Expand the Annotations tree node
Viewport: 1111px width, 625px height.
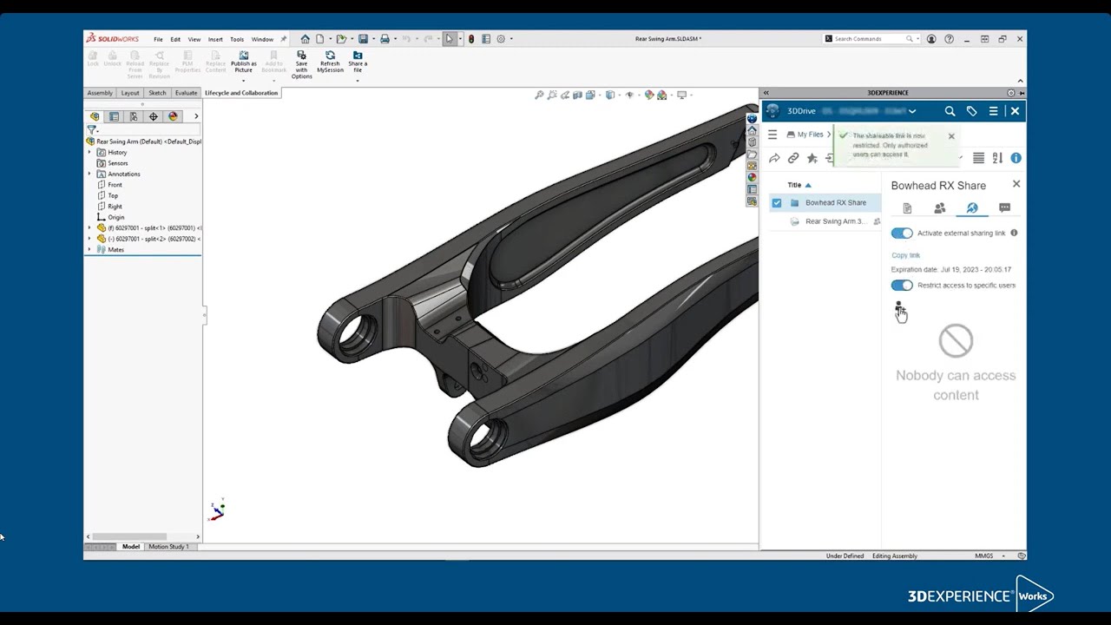[89, 174]
